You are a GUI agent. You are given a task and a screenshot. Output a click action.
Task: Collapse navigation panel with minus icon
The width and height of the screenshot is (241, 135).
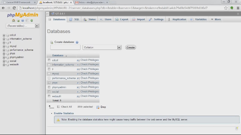click(x=47, y=14)
